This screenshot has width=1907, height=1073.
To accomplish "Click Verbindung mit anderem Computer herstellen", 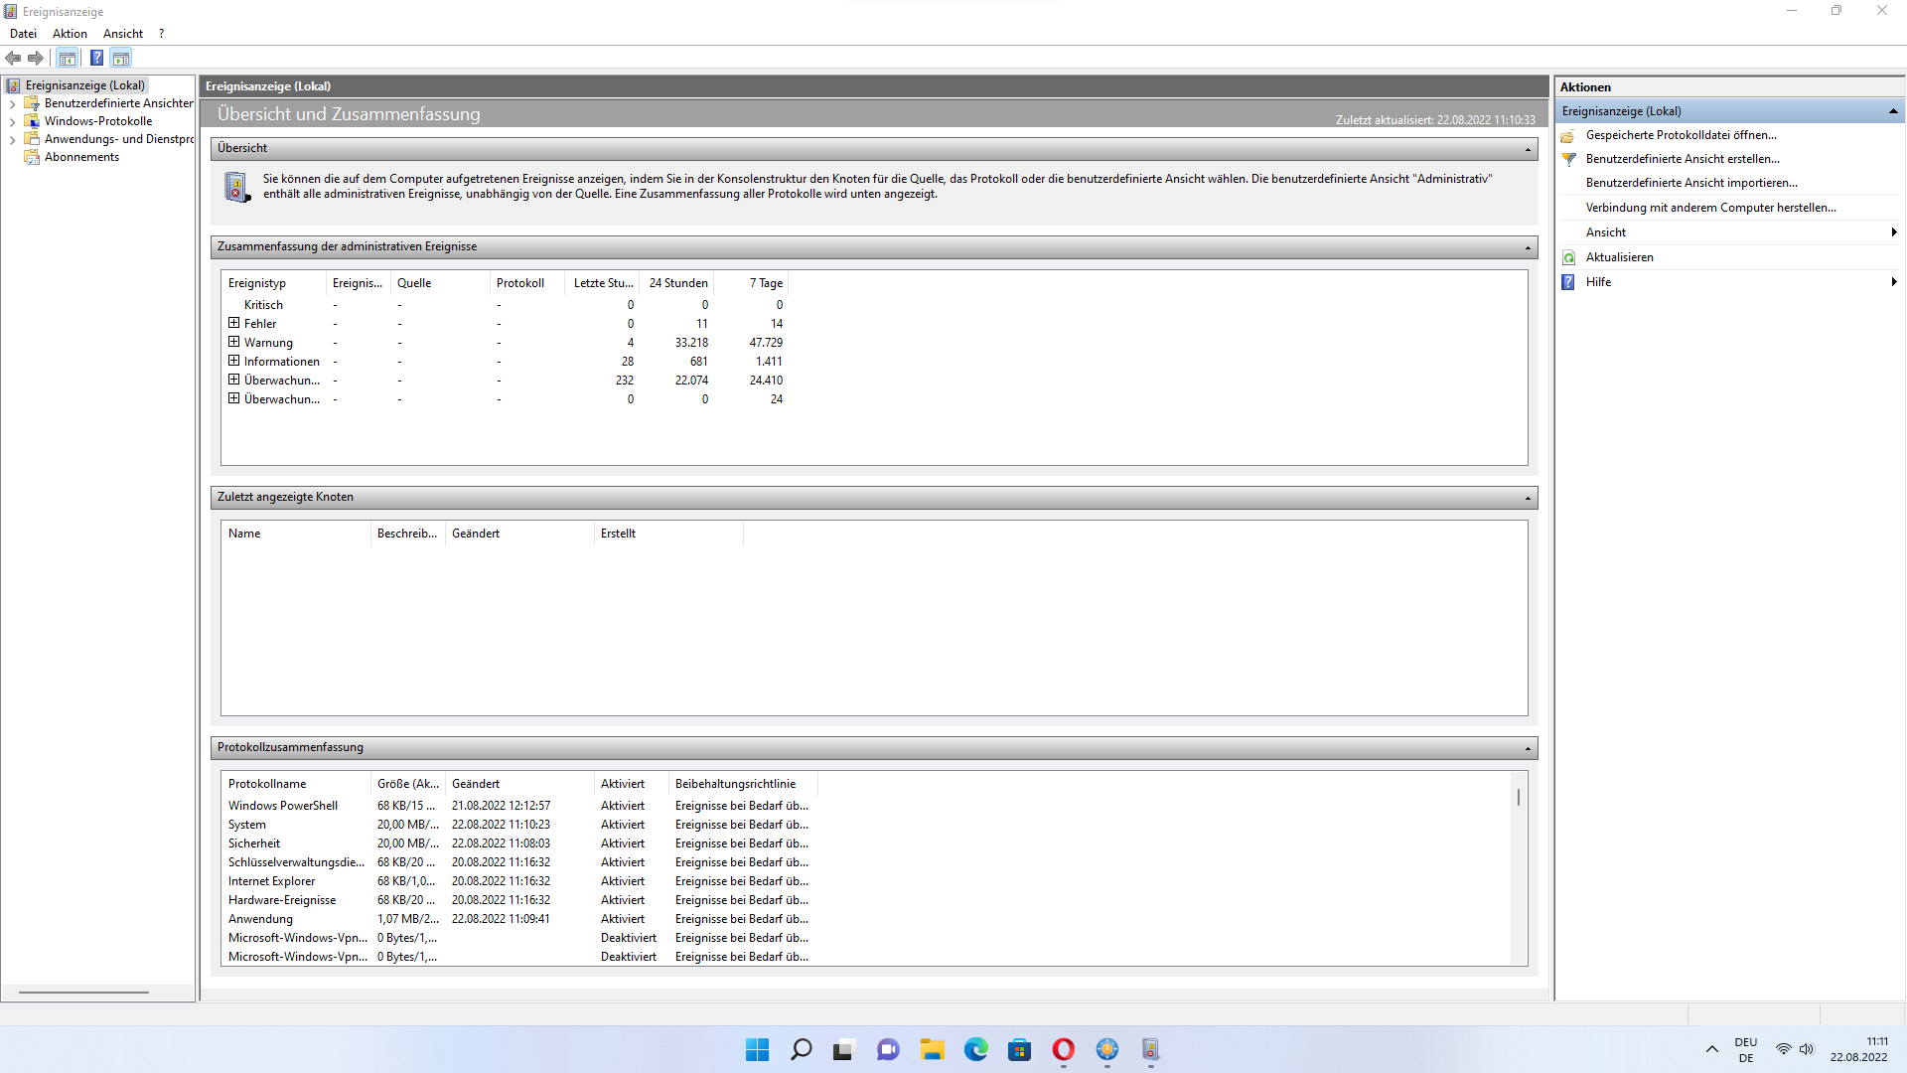I will [x=1710, y=208].
